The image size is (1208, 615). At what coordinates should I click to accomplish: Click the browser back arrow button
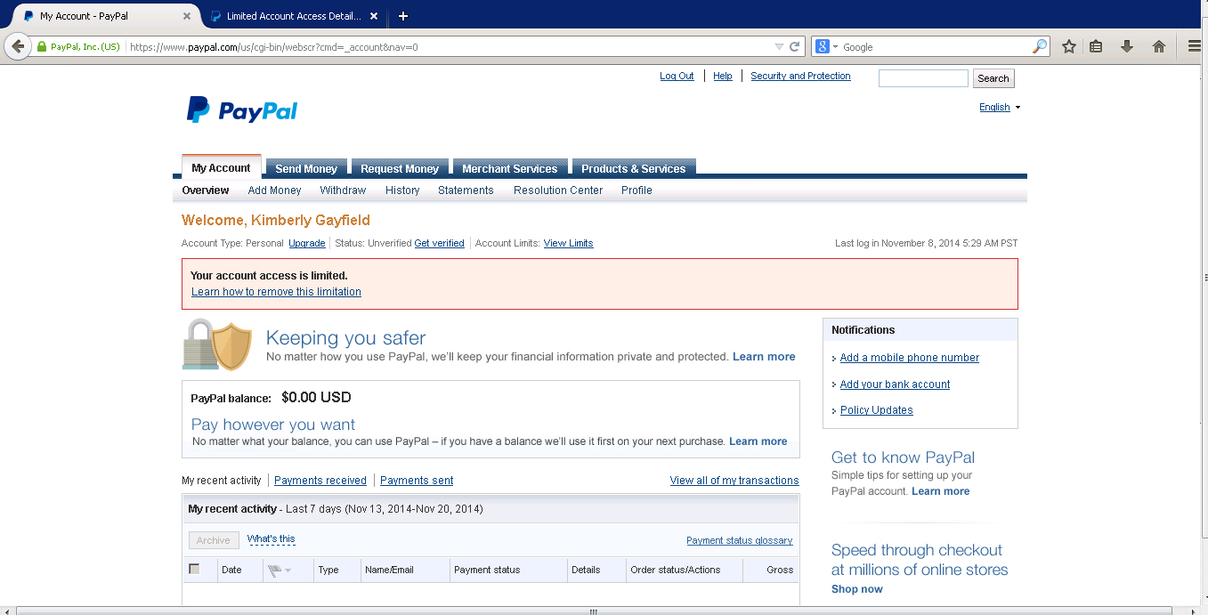[x=17, y=46]
